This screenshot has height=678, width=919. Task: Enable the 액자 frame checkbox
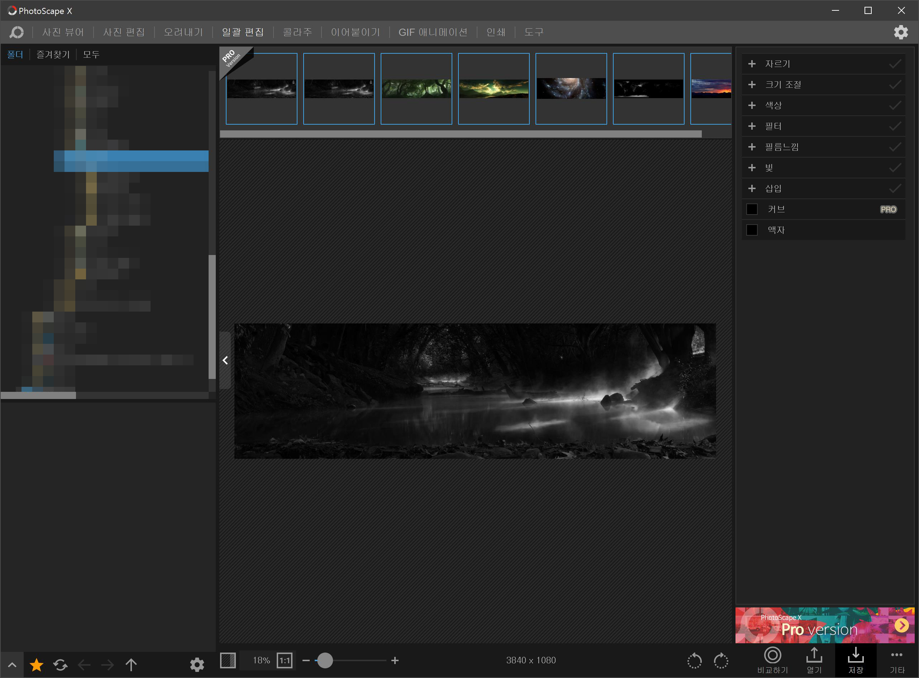[752, 230]
